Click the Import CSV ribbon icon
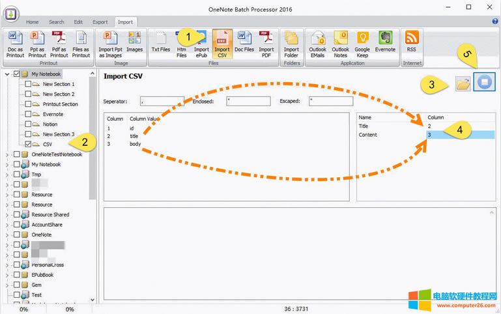 click(223, 43)
